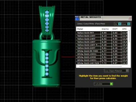Click grams value 9.61 for 22KY

click(x=104, y=48)
